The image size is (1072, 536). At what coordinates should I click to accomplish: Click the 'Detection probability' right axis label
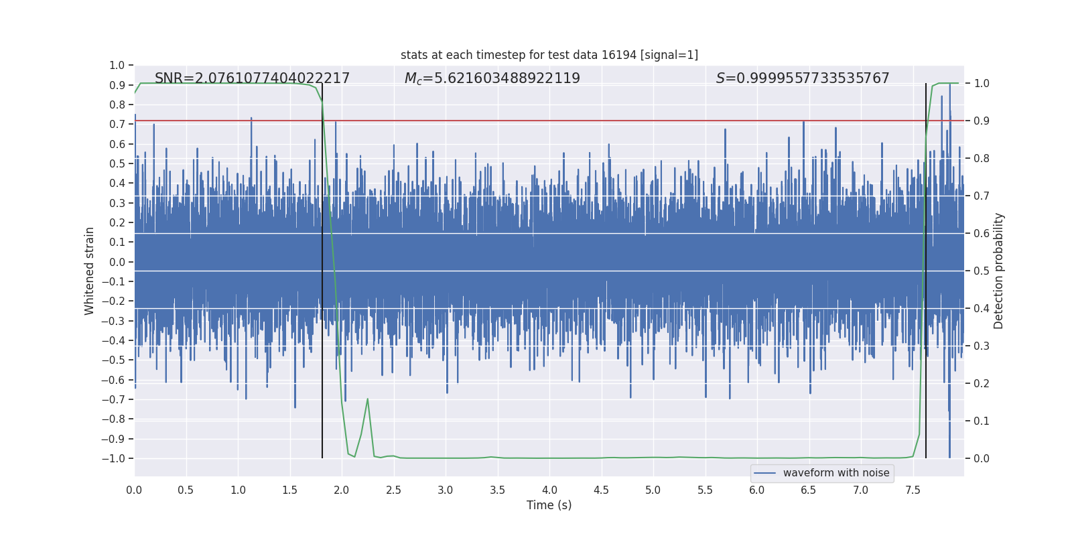[999, 271]
